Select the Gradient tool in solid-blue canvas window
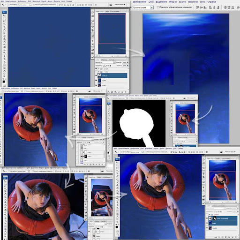This screenshot has width=240, height=240. click(x=4, y=47)
